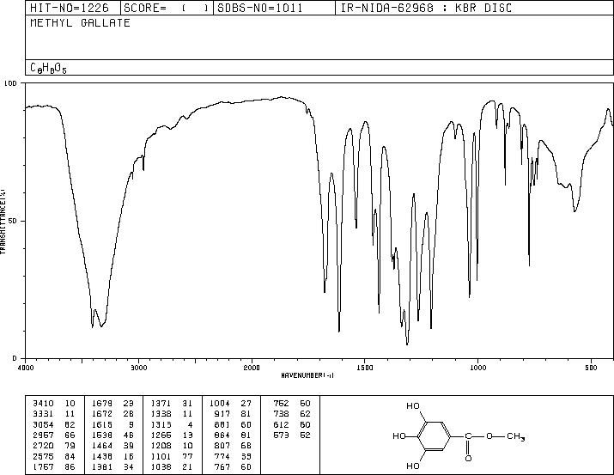Click the 4000 wavenumber axis label
This screenshot has height=475, width=614.
(26, 368)
